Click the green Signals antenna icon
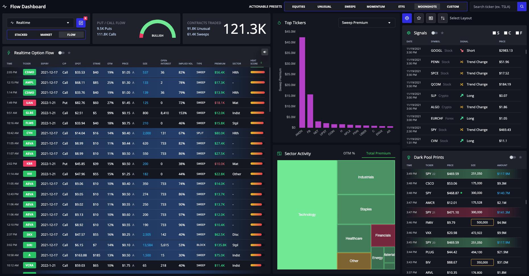Viewport: 529px width, 276px height. 409,33
